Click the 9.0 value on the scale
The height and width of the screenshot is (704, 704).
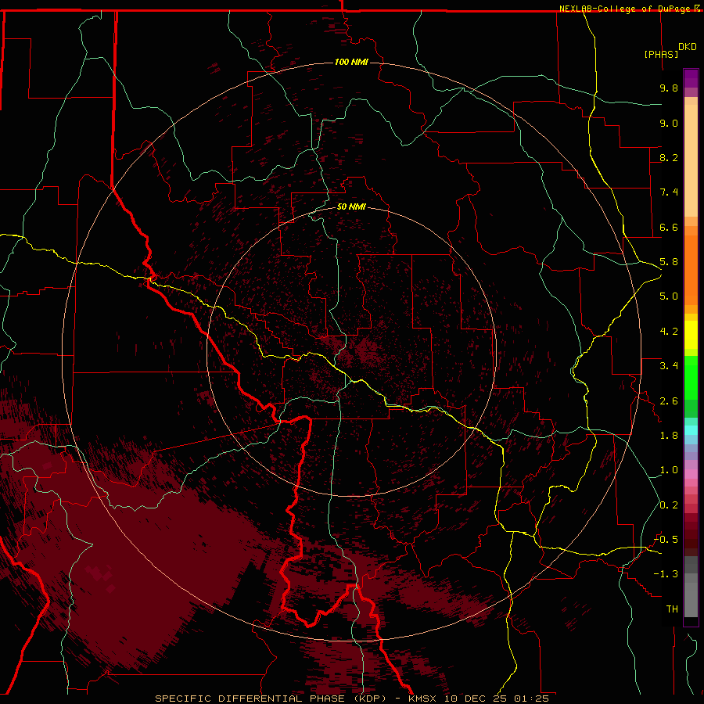tap(669, 123)
